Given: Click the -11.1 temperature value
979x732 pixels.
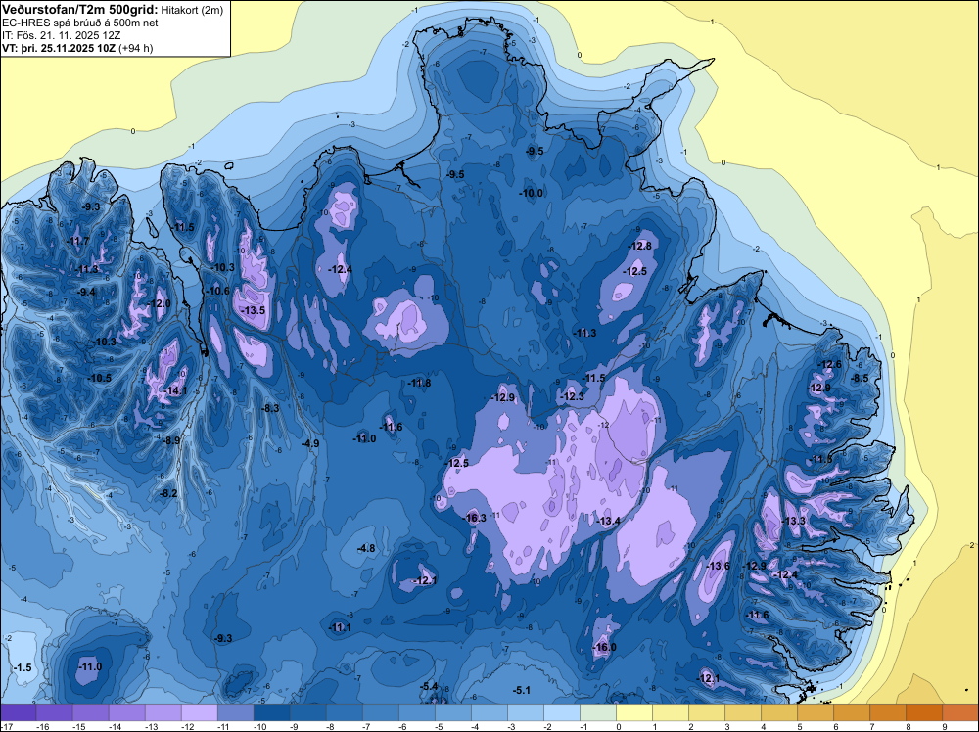Looking at the screenshot, I should click(341, 627).
